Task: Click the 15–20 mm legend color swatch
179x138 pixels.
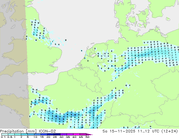Action: (44, 134)
